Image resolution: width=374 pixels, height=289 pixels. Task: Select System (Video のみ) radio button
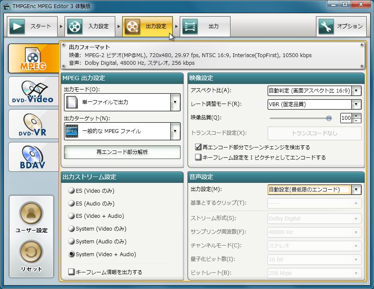click(72, 229)
